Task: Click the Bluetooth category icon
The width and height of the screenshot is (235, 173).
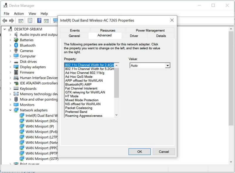Action: tap(16, 45)
